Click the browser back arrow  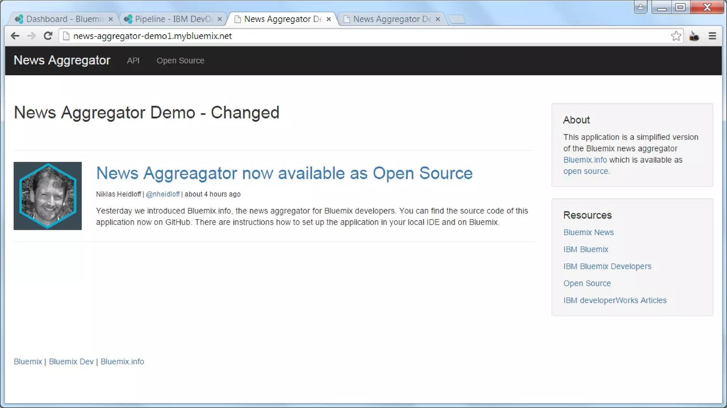tap(15, 36)
